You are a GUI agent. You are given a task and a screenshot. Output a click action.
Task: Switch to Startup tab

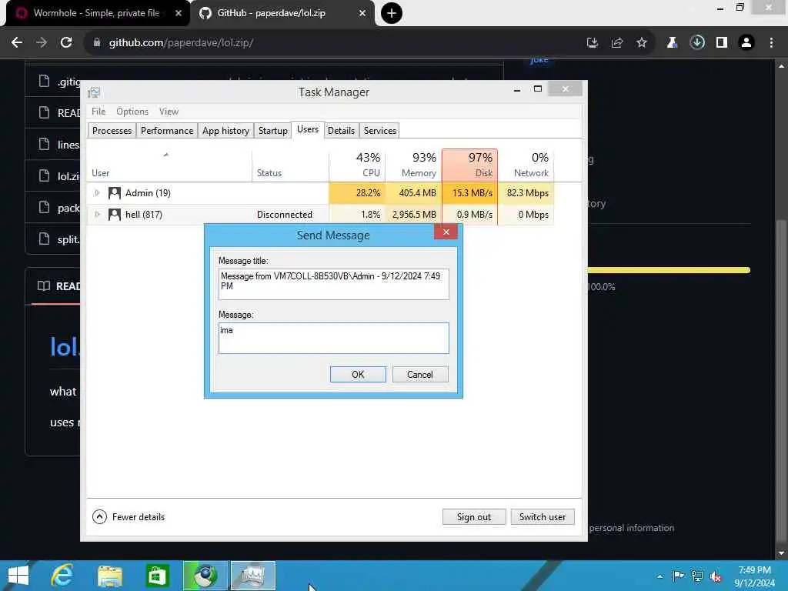tap(273, 131)
